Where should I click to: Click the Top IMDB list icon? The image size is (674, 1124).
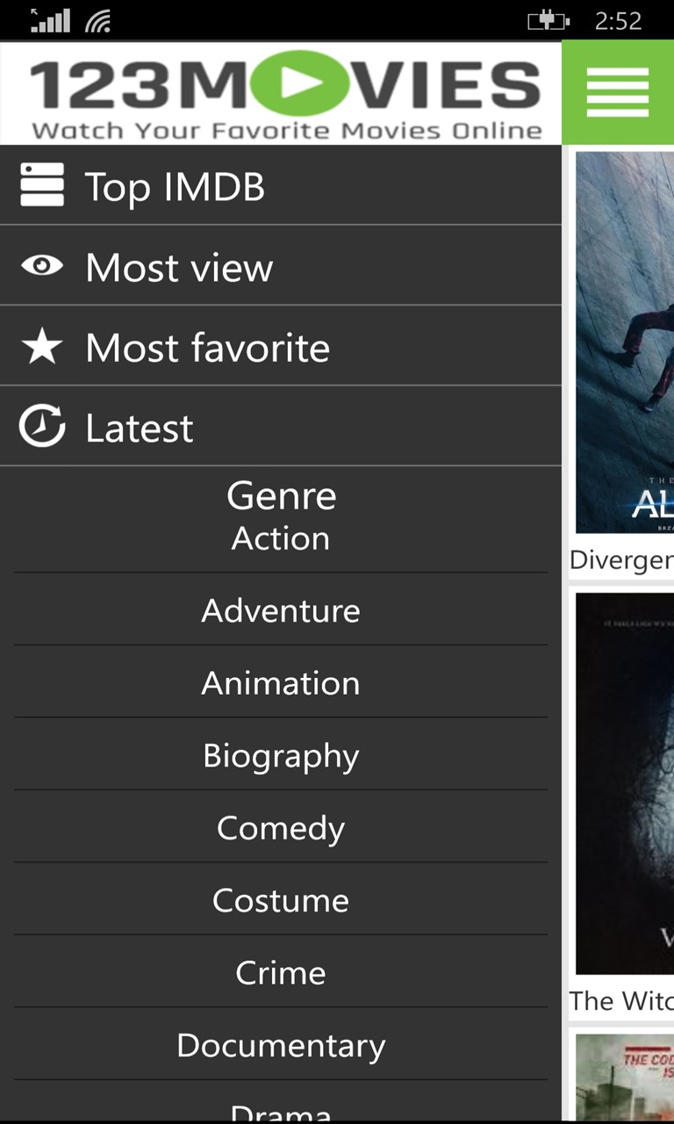[42, 185]
